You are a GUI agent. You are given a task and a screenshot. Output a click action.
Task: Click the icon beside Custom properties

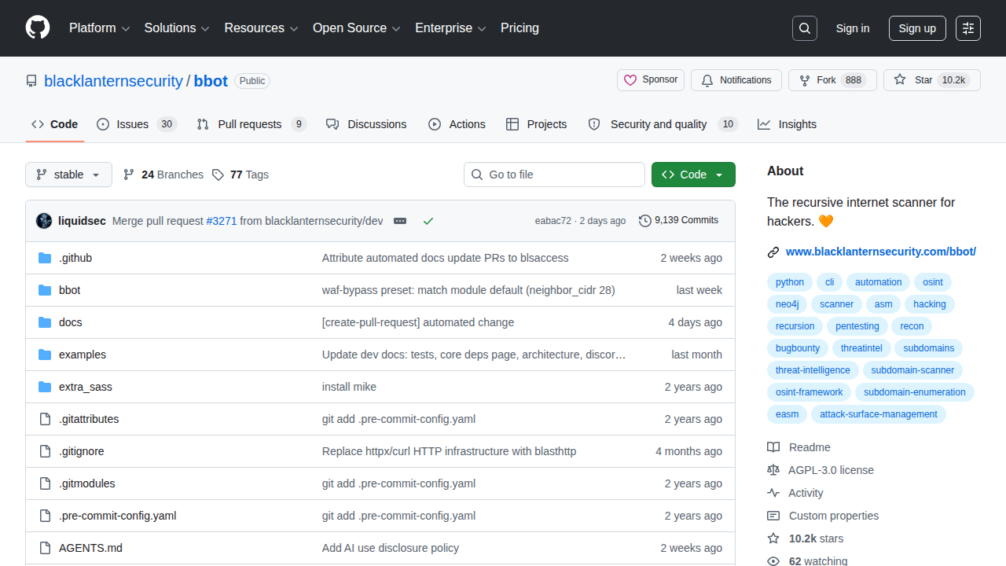click(773, 516)
